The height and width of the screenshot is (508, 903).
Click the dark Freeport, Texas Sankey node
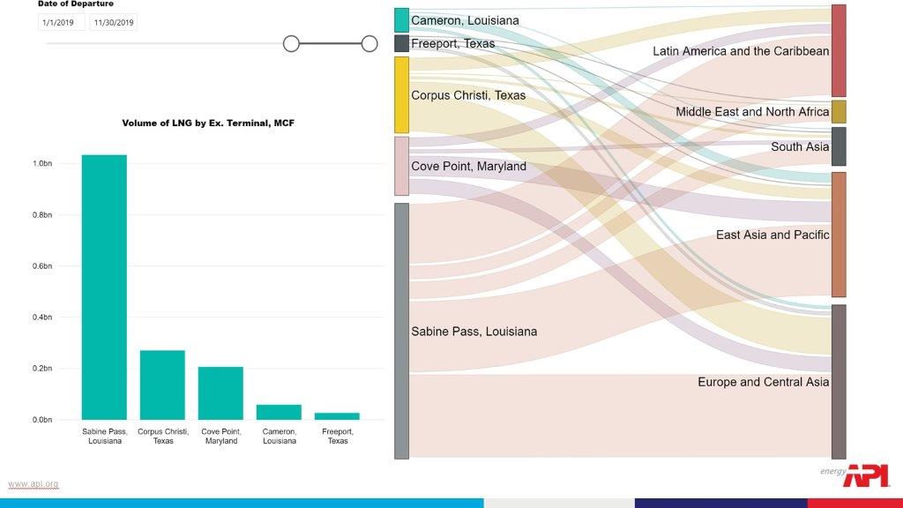pyautogui.click(x=401, y=43)
